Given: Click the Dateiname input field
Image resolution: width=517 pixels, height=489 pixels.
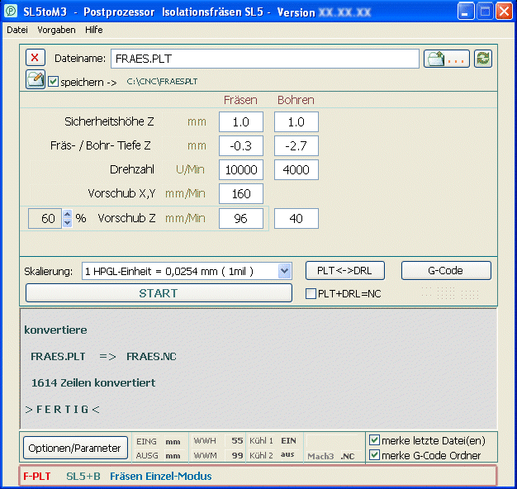Looking at the screenshot, I should pyautogui.click(x=264, y=59).
